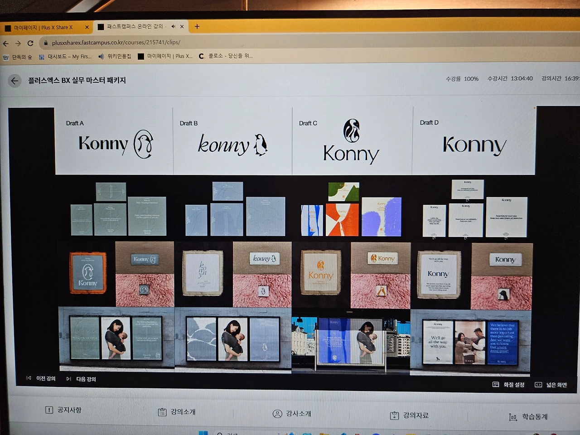Image resolution: width=580 pixels, height=435 pixels.
Task: Click the 강의시간 duration text
Action: pyautogui.click(x=560, y=78)
